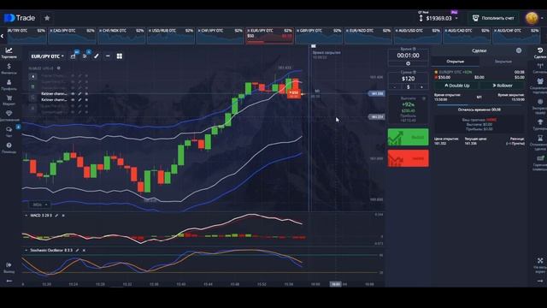Edit first Keltner channel indicator
547x308 pixels.
coord(79,93)
